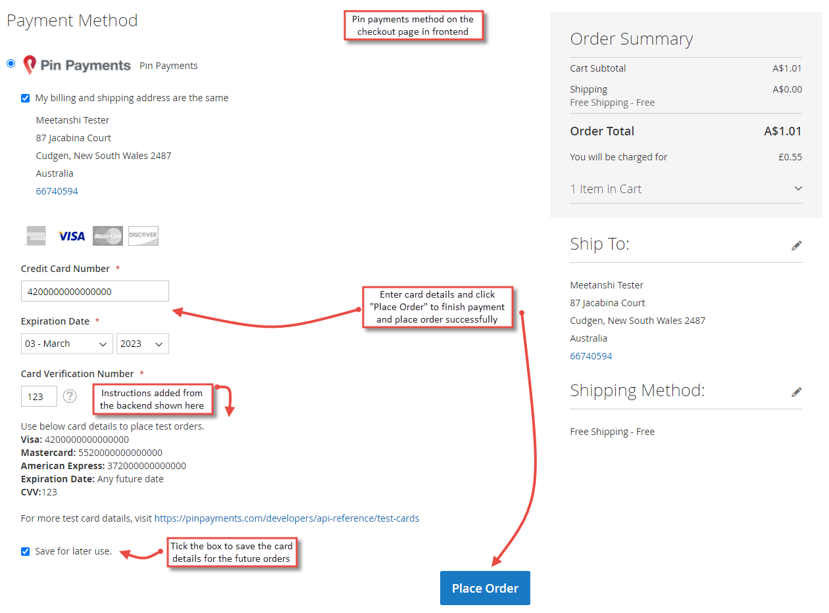The image size is (829, 613).
Task: Select the Discover card icon
Action: [143, 235]
